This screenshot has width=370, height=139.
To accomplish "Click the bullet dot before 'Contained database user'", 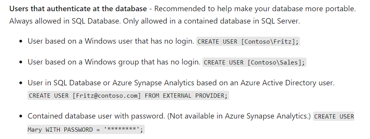I will [21, 116].
